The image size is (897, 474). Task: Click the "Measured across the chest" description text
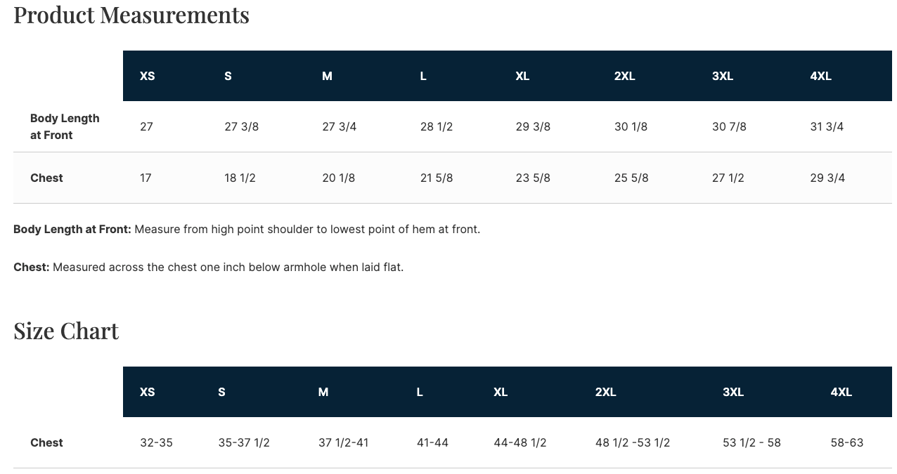coord(228,267)
